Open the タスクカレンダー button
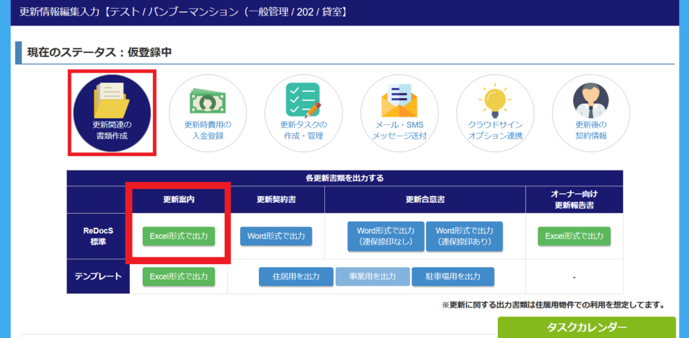The width and height of the screenshot is (689, 338). tap(587, 327)
